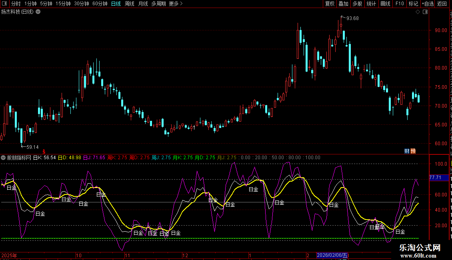Screen dimensions: 452x260
Task: Open the 画线 drawing tools
Action: [x=385, y=4]
